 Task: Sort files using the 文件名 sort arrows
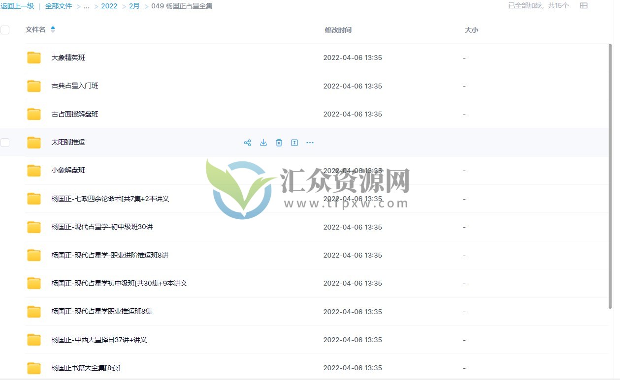[53, 29]
